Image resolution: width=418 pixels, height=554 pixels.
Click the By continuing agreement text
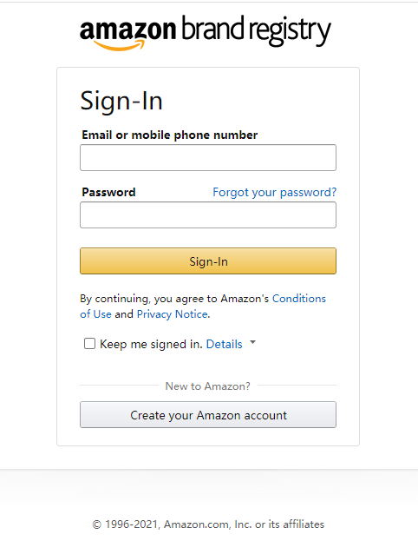click(174, 299)
